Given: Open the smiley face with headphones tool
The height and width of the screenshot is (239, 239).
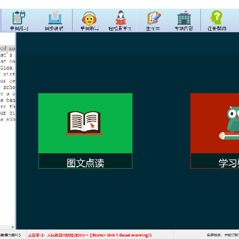Looking at the screenshot, I should [x=89, y=21].
